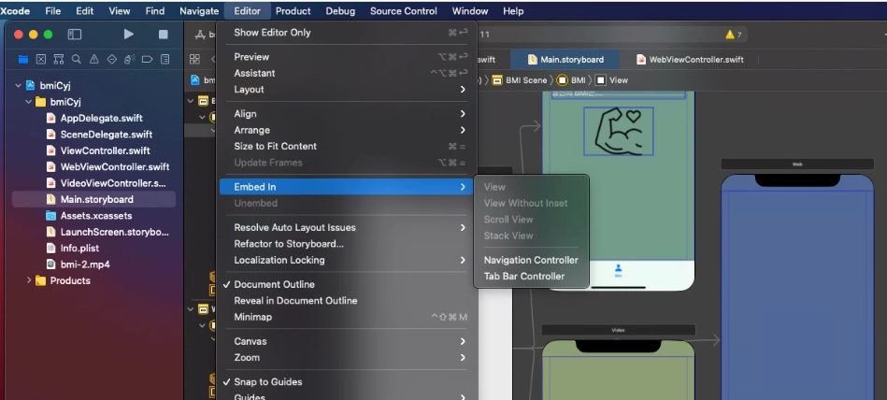Viewport: 887px width, 400px height.
Task: Open Info.plist in navigator
Action: click(x=79, y=248)
